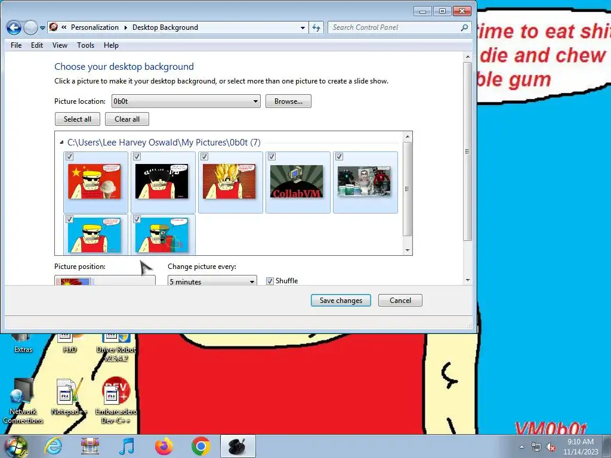Collapse the 0b0t folder group triangle
The height and width of the screenshot is (458, 611).
tap(61, 143)
